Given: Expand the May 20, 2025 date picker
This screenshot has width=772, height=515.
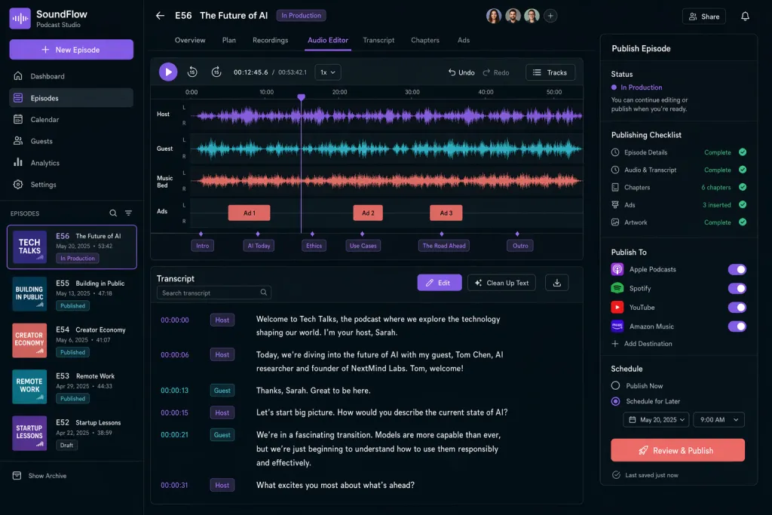Looking at the screenshot, I should click(x=656, y=420).
